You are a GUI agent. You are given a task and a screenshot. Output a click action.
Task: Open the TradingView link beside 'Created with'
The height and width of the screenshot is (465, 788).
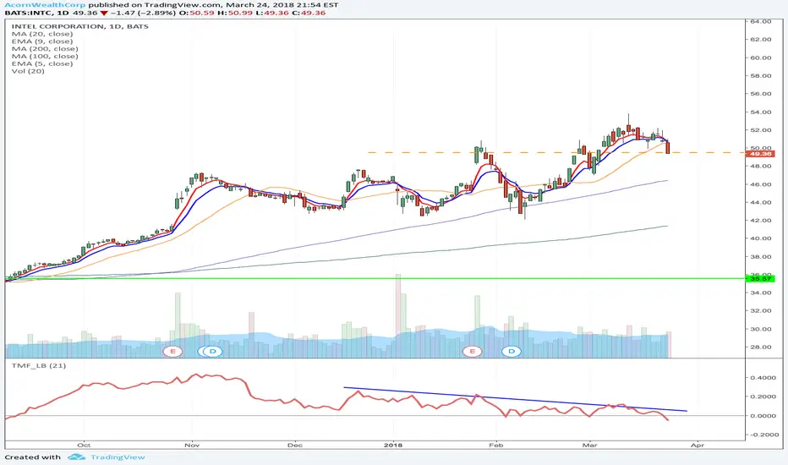click(118, 457)
